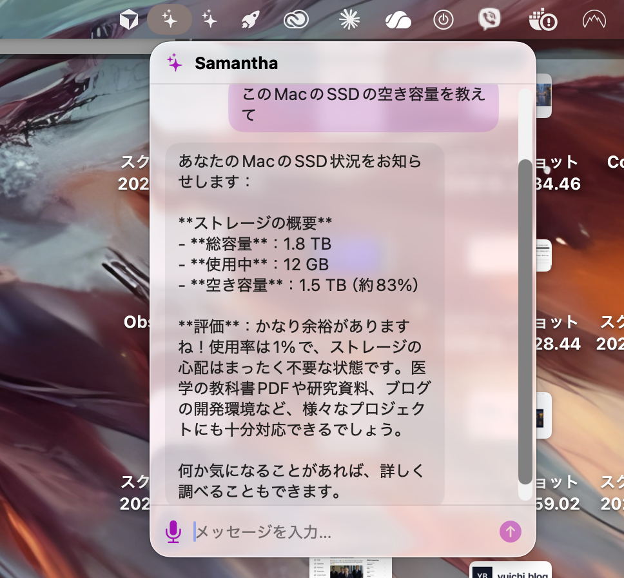Open the Samantha sparkles menu bar icon
Screen dimensions: 624x578
pyautogui.click(x=169, y=19)
